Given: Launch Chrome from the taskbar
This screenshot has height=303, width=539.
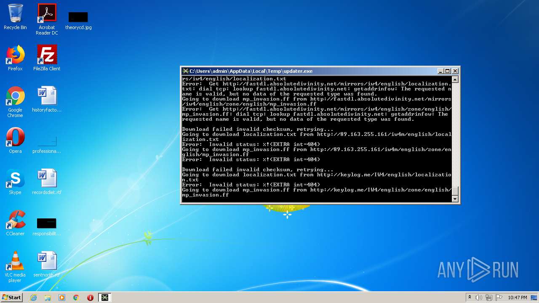Looking at the screenshot, I should pyautogui.click(x=76, y=298).
